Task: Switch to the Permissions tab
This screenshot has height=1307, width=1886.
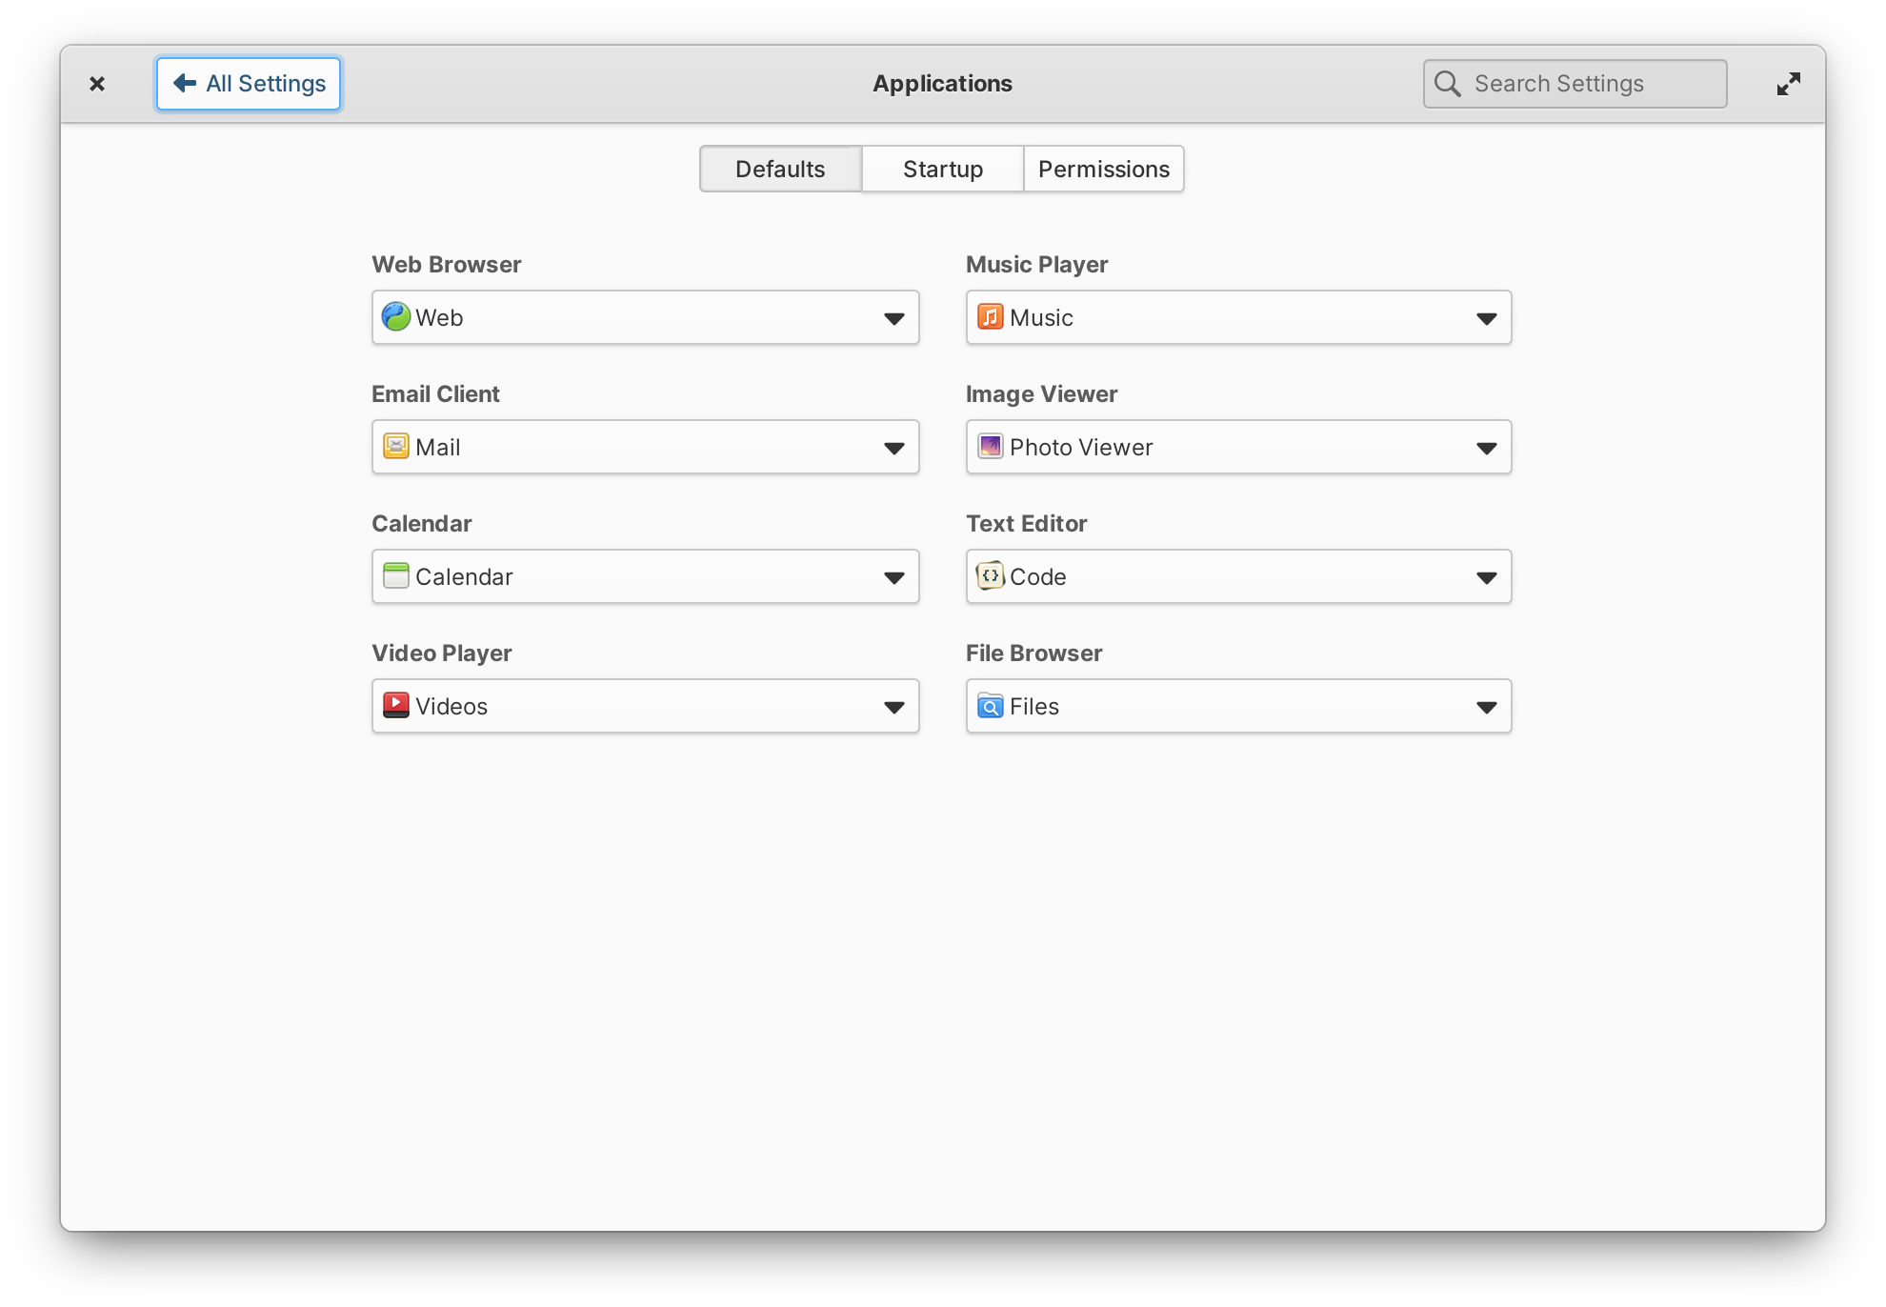Action: [1104, 170]
